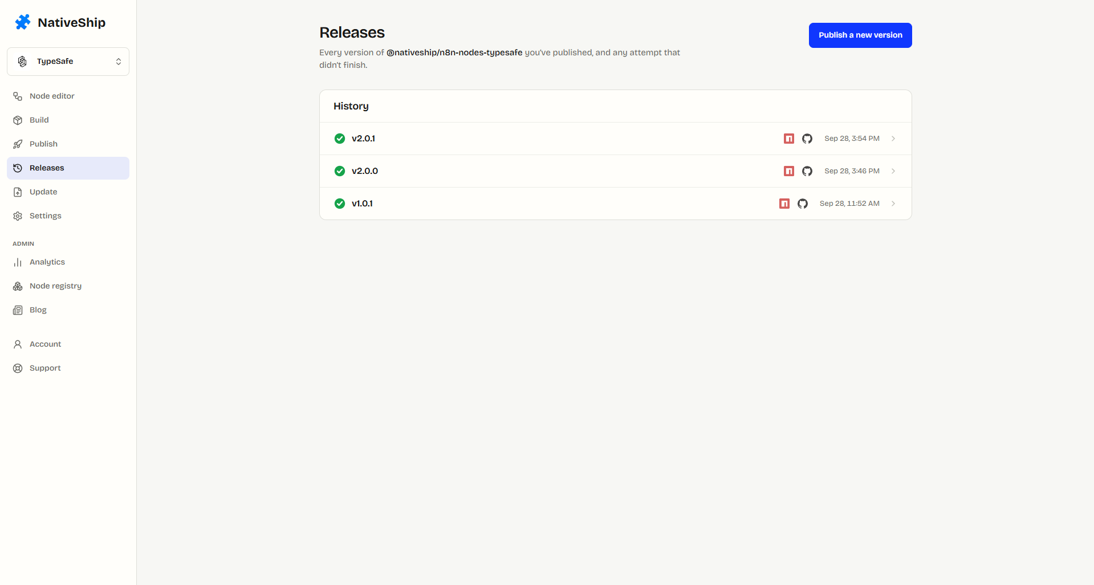Open GitHub link for v2.0.0
This screenshot has height=585, width=1094.
click(x=807, y=171)
